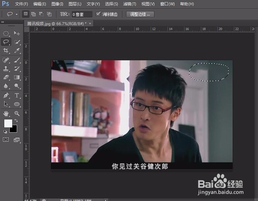The image size is (258, 201).
Task: Click the Photoshop Ps logo
Action: (5, 3)
